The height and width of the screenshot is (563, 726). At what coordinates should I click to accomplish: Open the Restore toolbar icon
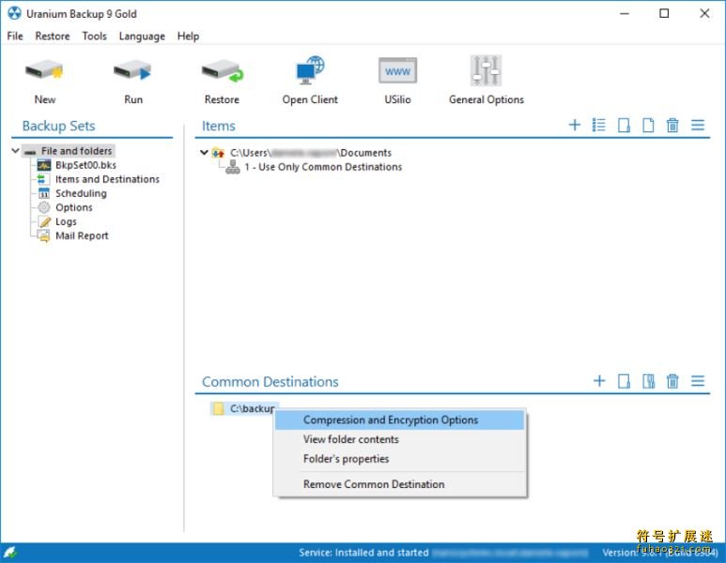[223, 70]
